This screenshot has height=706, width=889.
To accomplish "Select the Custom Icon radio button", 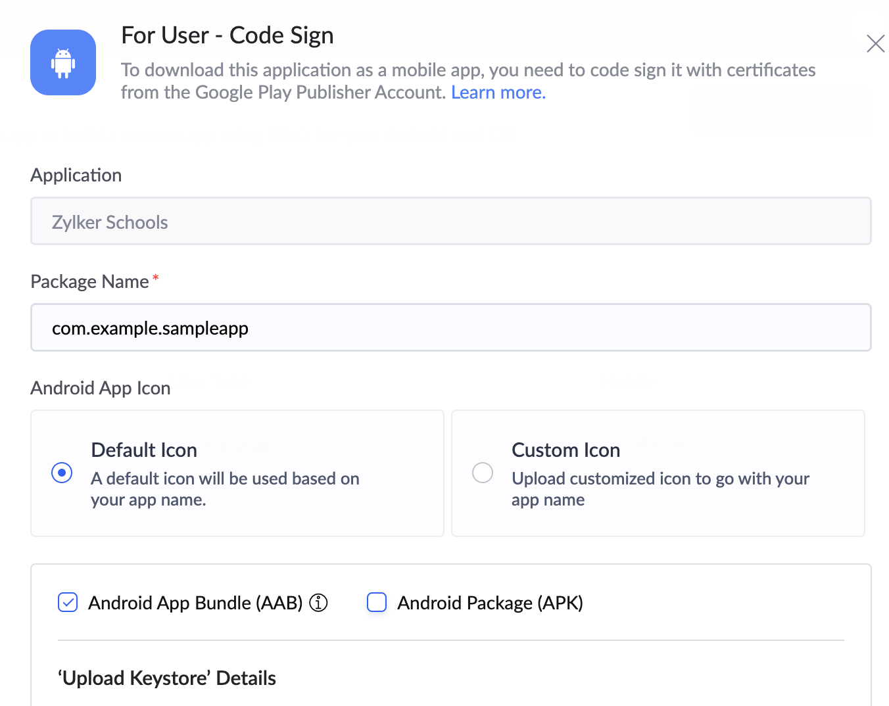I will (x=483, y=473).
